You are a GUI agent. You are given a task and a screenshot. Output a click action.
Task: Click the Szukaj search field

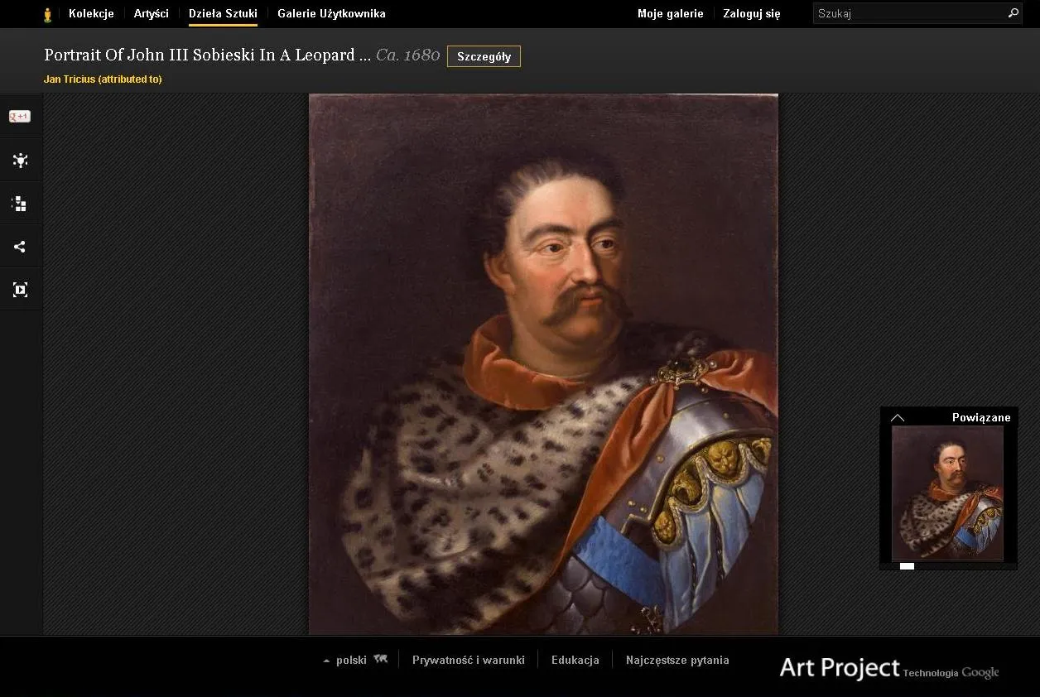908,13
